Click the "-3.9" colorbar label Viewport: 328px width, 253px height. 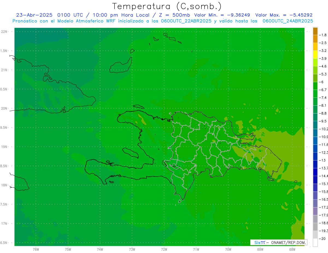[323, 58]
